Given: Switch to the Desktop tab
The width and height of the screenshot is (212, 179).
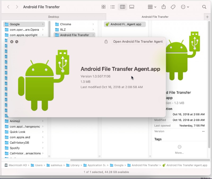Looking at the screenshot, I should click(54, 17).
